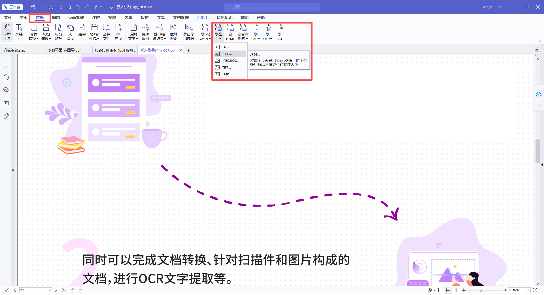Add a new tab with plus button
This screenshot has height=295, width=544.
pos(189,50)
